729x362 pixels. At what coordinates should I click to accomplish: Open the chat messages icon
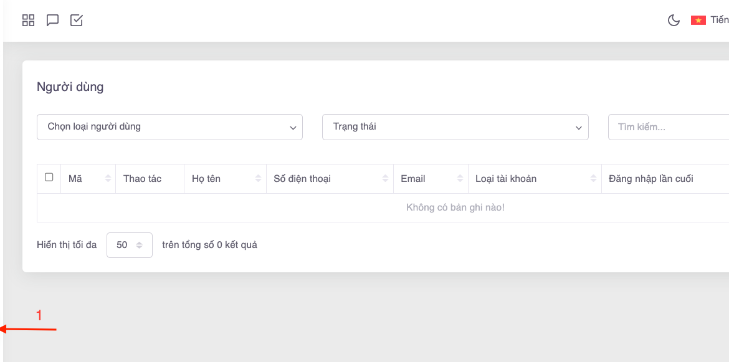tap(53, 21)
